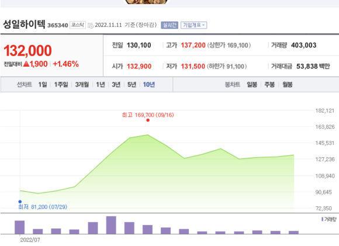Select the 5년 line chart tab
Image resolution: width=339 pixels, height=246 pixels.
[x=132, y=85]
